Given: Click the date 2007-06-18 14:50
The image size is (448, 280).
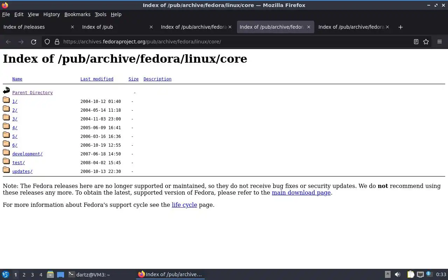Looking at the screenshot, I should 101,154.
